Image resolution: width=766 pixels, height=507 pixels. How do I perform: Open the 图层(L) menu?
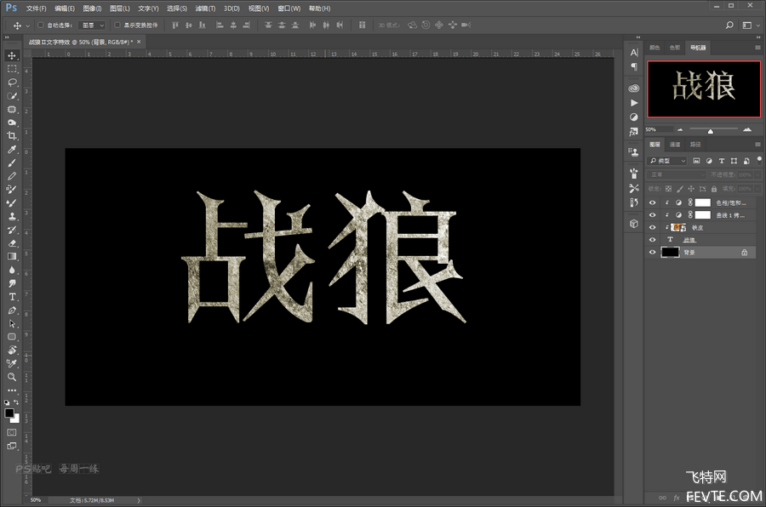click(x=120, y=9)
